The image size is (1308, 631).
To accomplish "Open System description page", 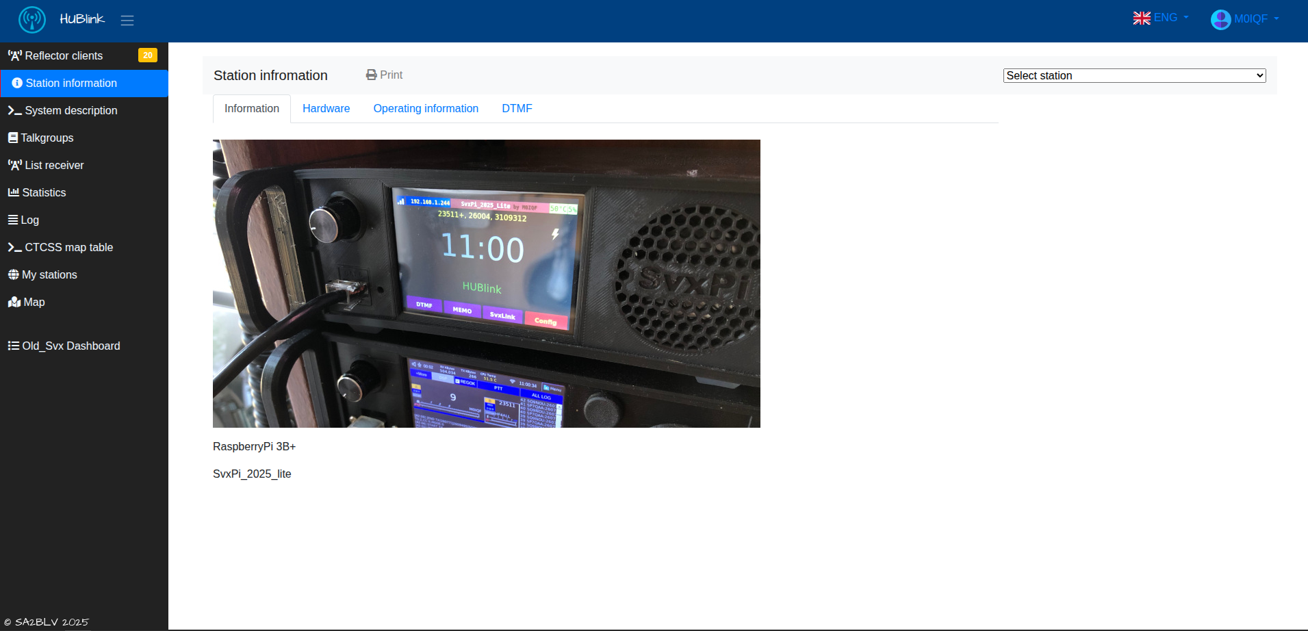I will 84,110.
